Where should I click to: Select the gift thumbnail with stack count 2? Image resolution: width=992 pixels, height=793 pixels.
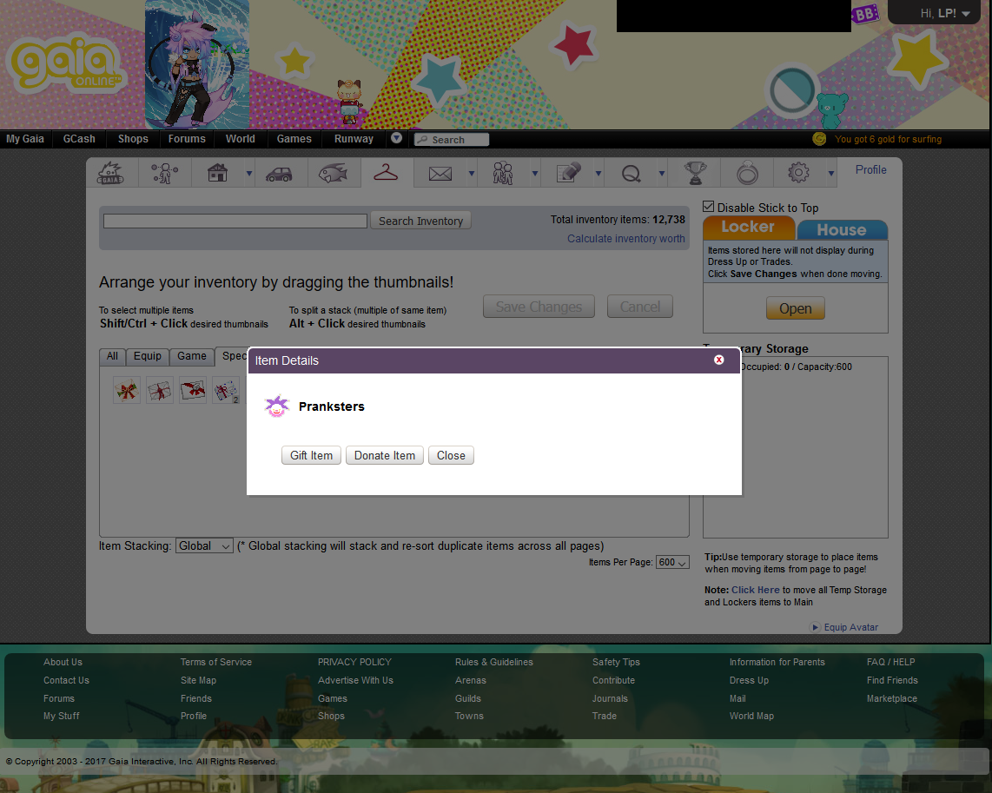pyautogui.click(x=226, y=390)
